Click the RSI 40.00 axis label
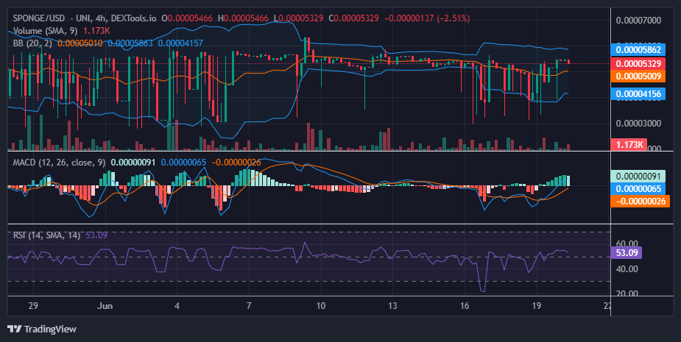Screen dimensions: 681x342 [x=627, y=269]
